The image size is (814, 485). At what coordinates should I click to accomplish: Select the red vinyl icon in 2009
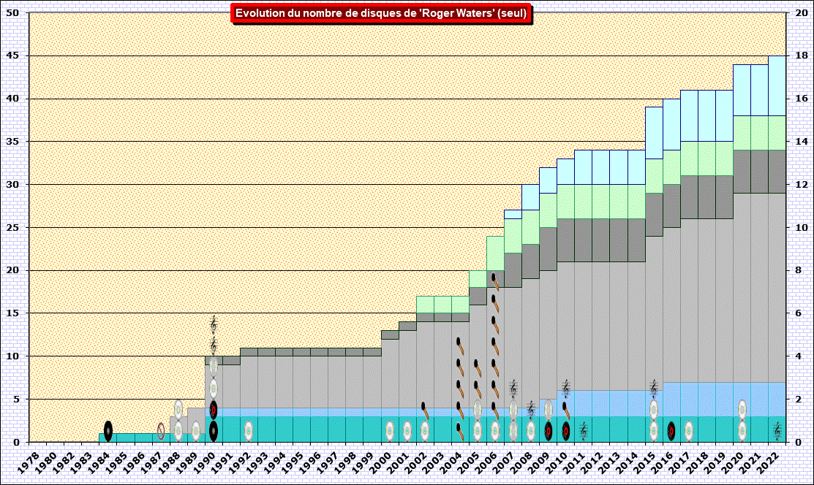(x=549, y=431)
